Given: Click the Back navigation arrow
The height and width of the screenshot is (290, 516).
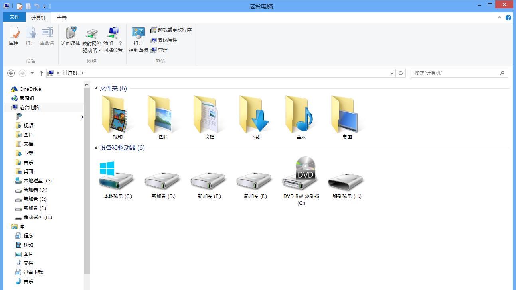Looking at the screenshot, I should click(11, 73).
